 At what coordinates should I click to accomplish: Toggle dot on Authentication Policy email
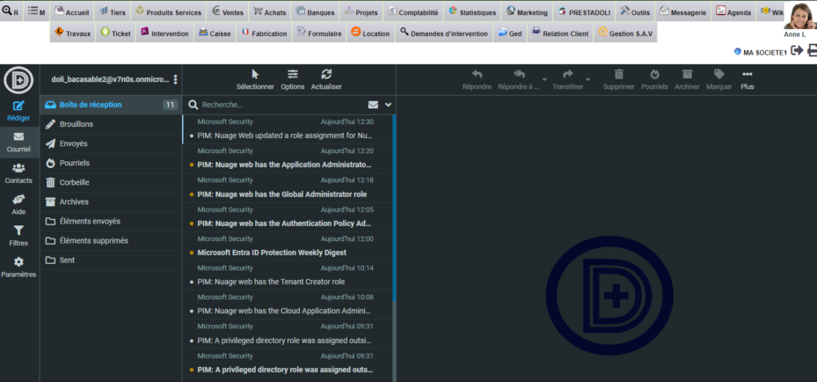pos(191,224)
